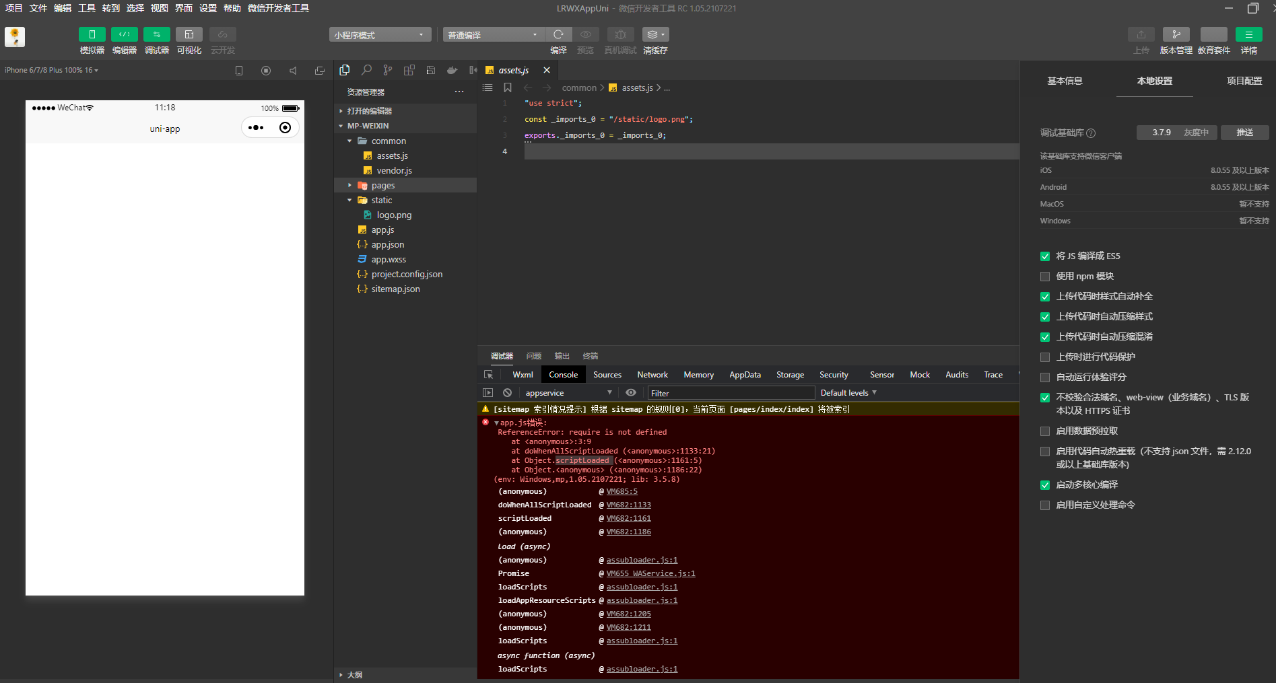Toggle the 模拟器 simulator panel button
Image resolution: width=1276 pixels, height=683 pixels.
coord(92,34)
